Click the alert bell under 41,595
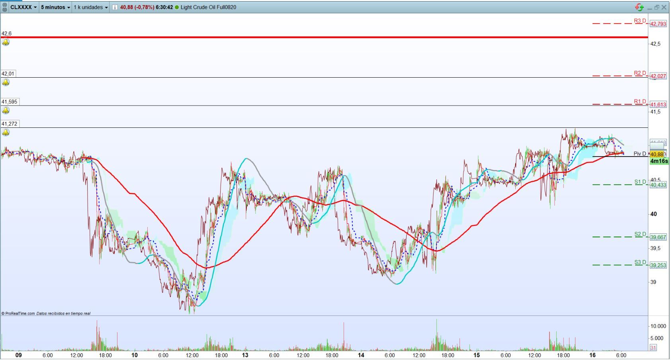 6,110
